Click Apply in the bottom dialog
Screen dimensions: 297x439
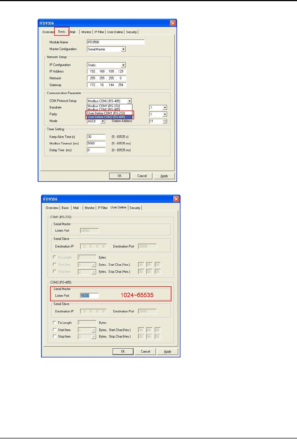pos(168,351)
